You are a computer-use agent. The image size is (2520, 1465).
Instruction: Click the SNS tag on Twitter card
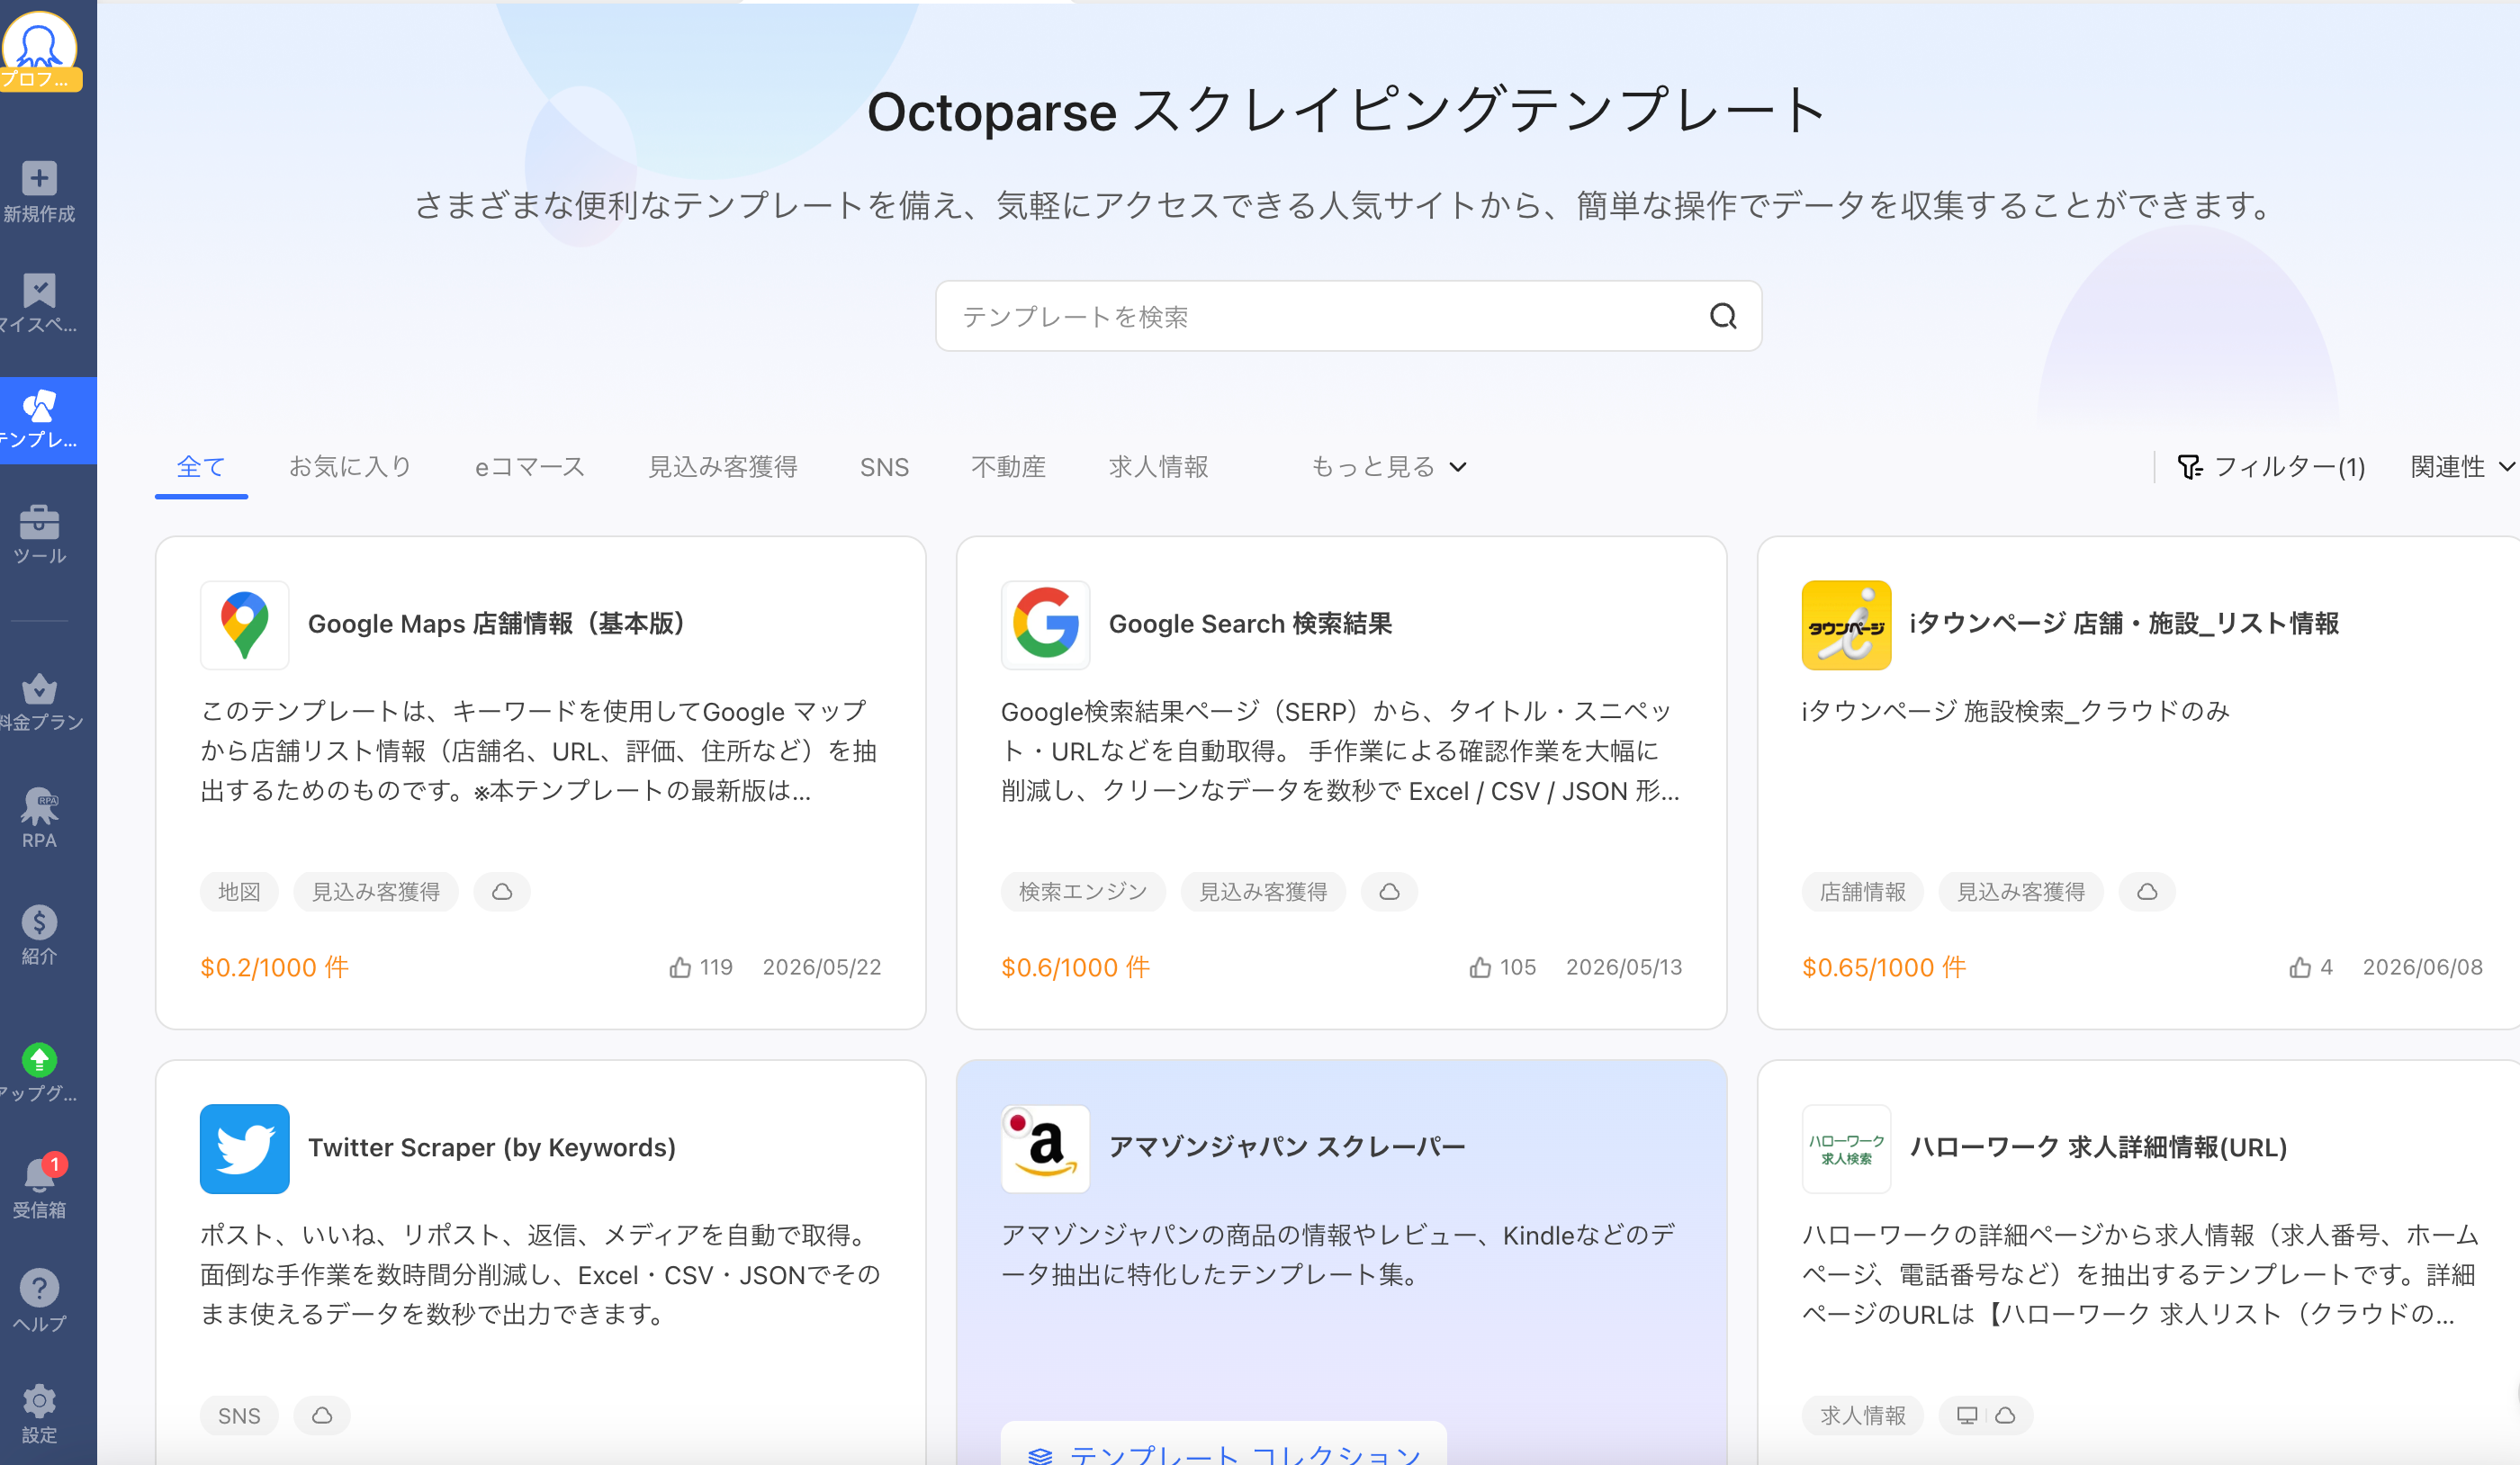(240, 1415)
